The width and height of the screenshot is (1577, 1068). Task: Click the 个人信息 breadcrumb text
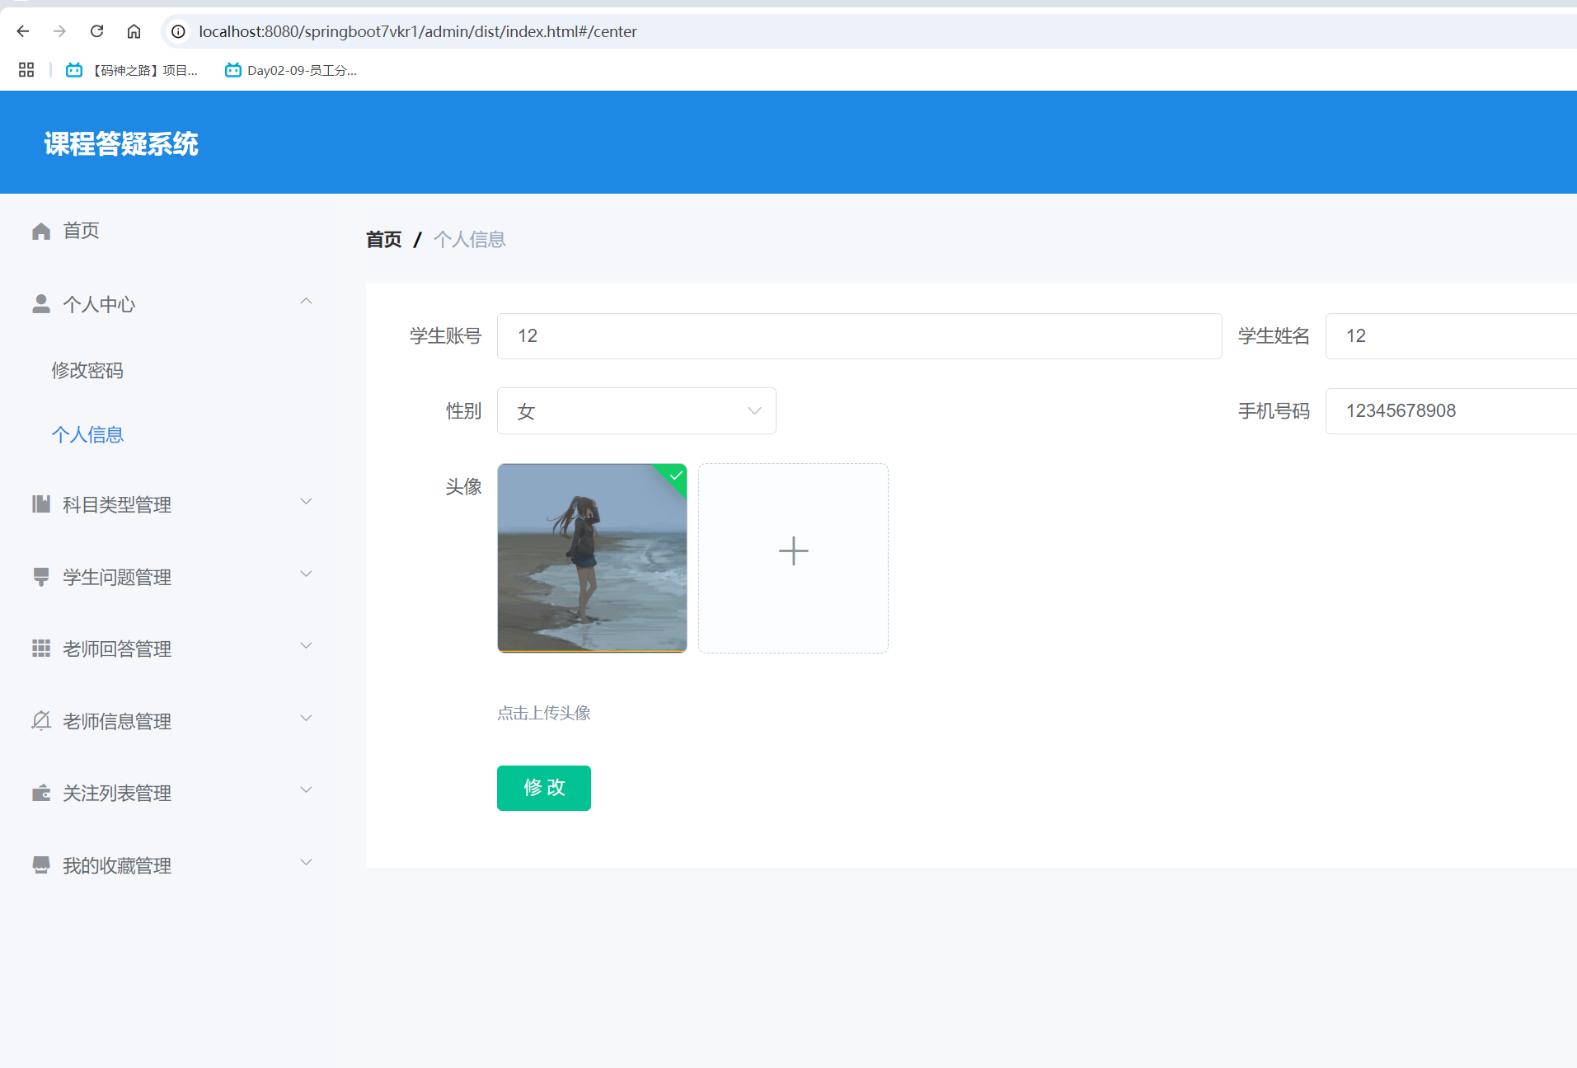tap(470, 240)
